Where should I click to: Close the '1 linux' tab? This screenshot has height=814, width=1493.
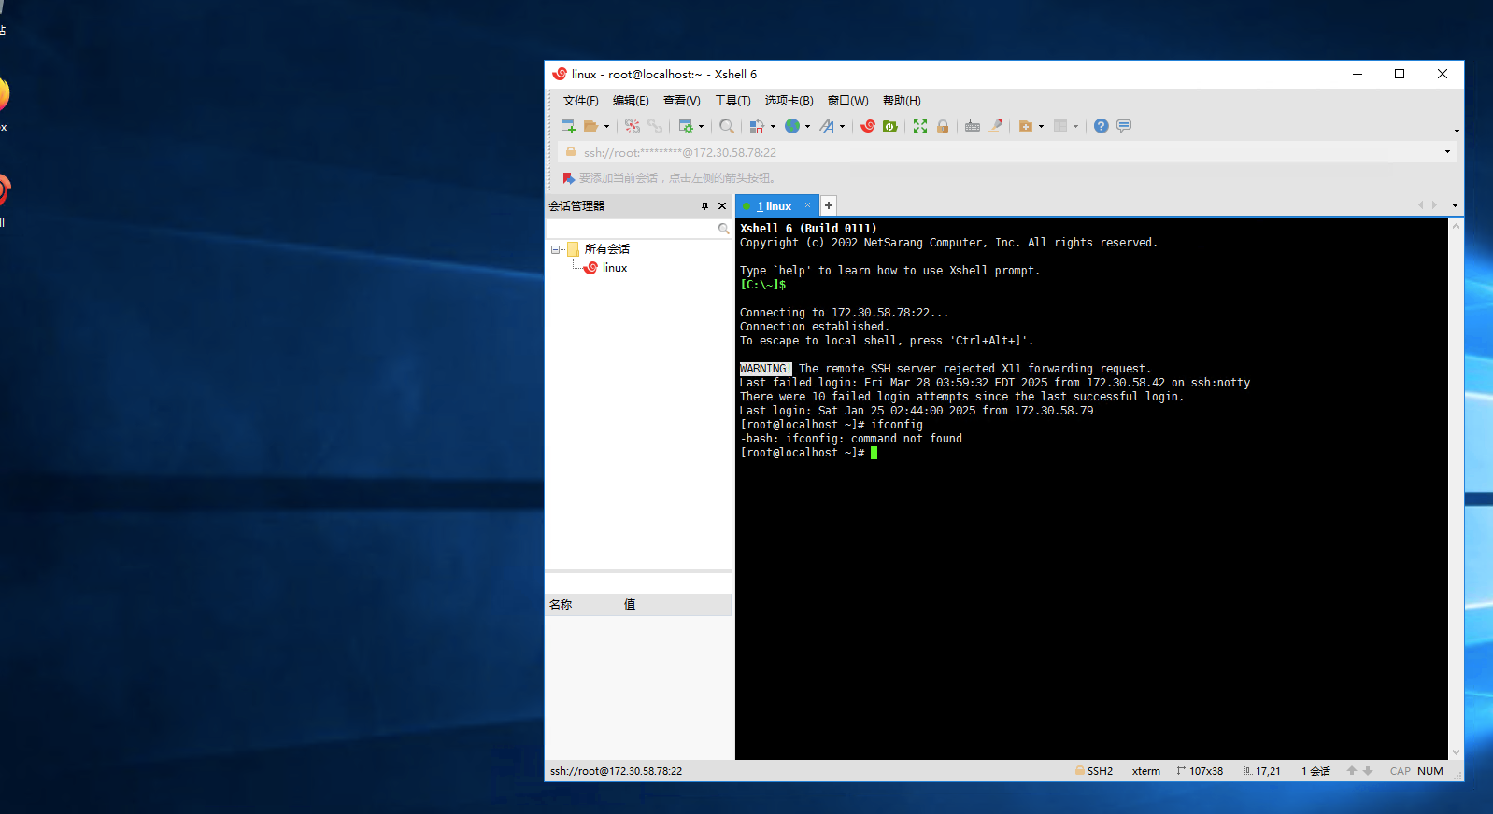coord(807,205)
